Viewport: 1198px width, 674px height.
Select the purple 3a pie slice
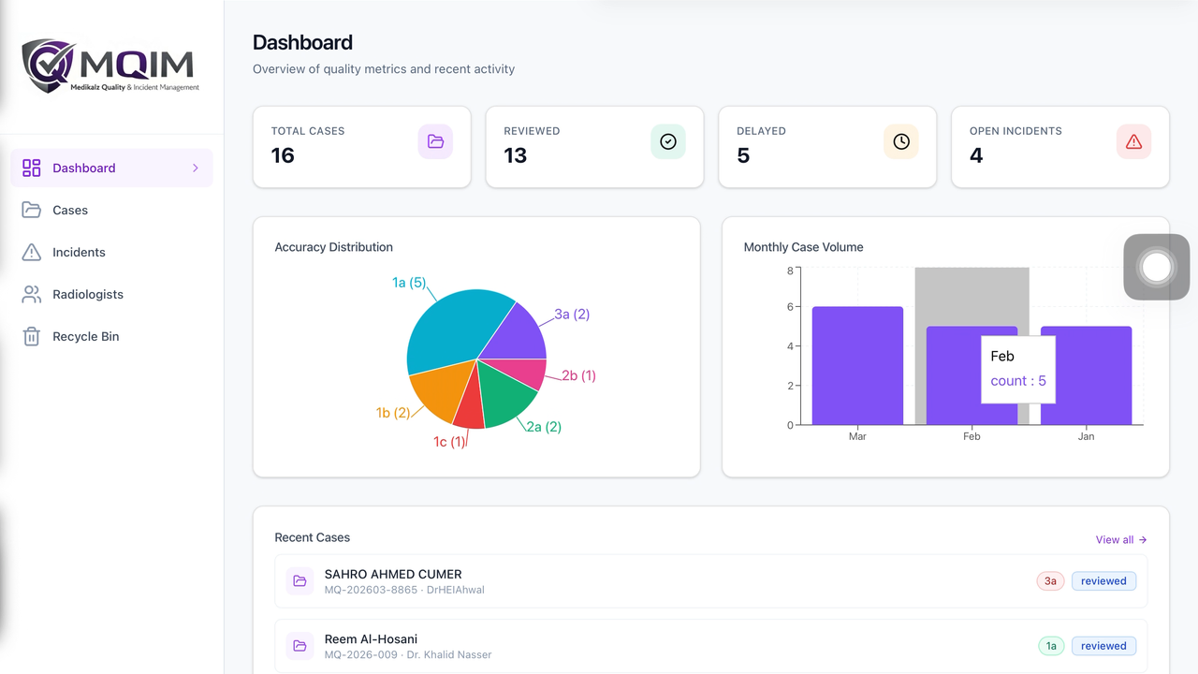pyautogui.click(x=517, y=335)
